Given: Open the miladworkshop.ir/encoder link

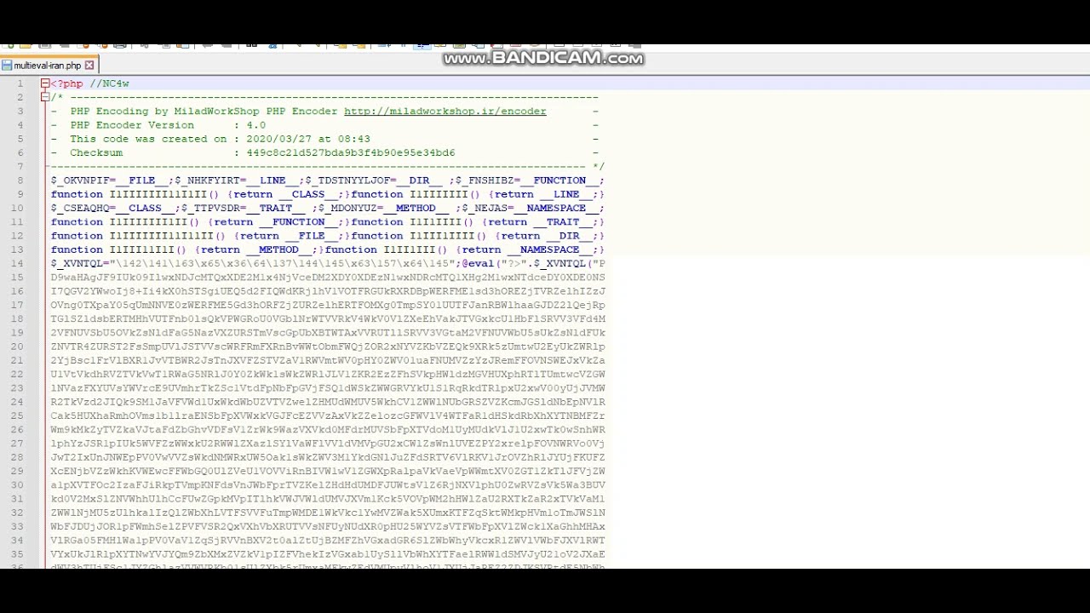Looking at the screenshot, I should 445,112.
